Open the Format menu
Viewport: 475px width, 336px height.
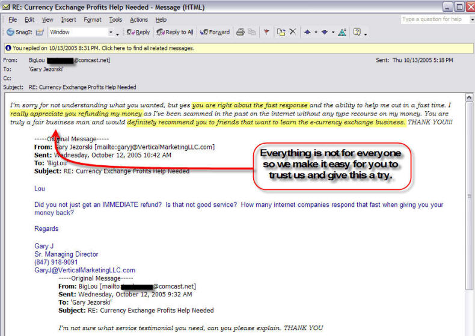pyautogui.click(x=93, y=20)
